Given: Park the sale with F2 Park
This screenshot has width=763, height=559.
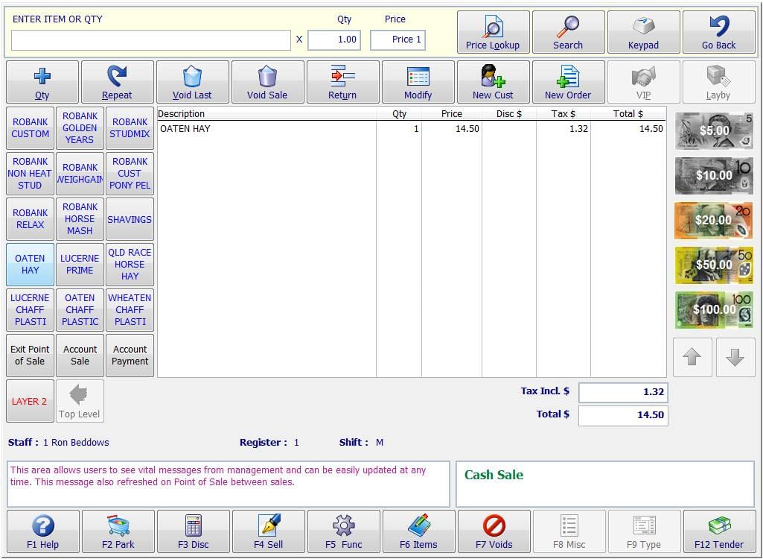Looking at the screenshot, I should (118, 531).
